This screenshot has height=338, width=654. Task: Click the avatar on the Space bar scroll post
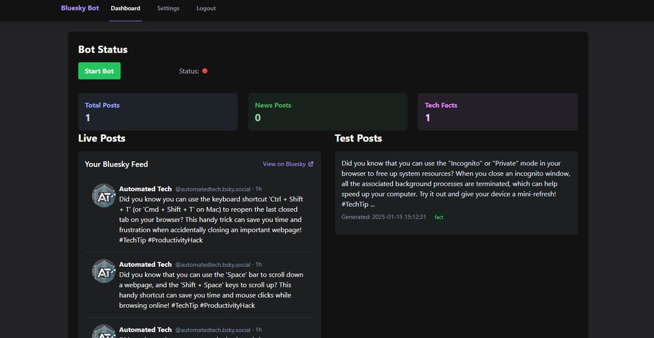click(103, 271)
